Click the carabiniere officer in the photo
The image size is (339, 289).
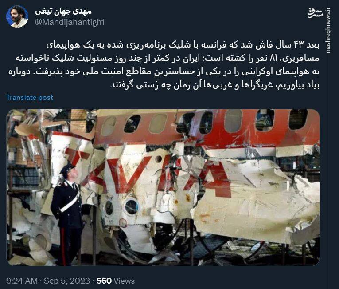click(67, 214)
